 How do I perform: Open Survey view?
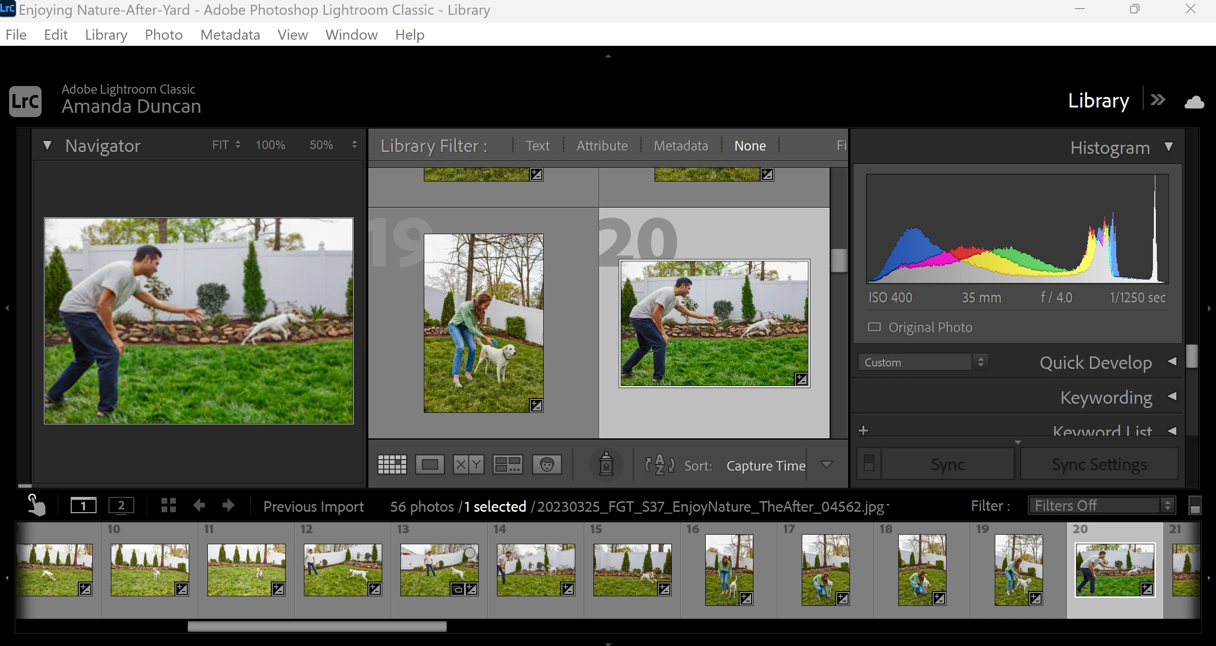(x=507, y=464)
